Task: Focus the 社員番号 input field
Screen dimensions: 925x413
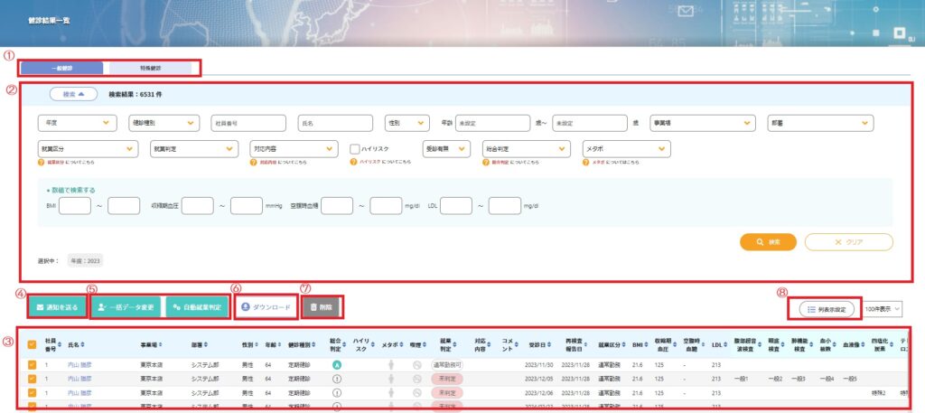Action: [248, 123]
